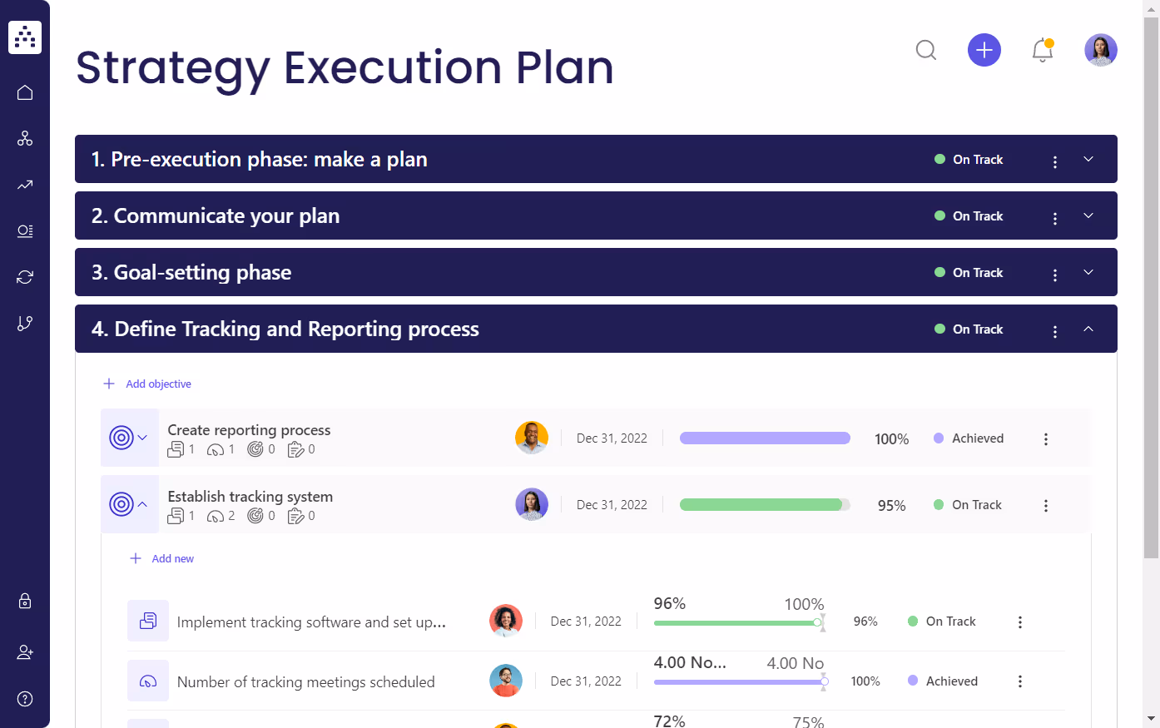Open the OKR list icon in the sidebar
This screenshot has height=728, width=1160.
[x=25, y=230]
